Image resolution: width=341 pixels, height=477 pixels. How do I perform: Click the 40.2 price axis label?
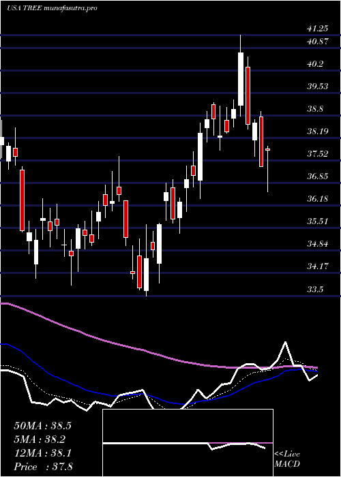coord(315,64)
